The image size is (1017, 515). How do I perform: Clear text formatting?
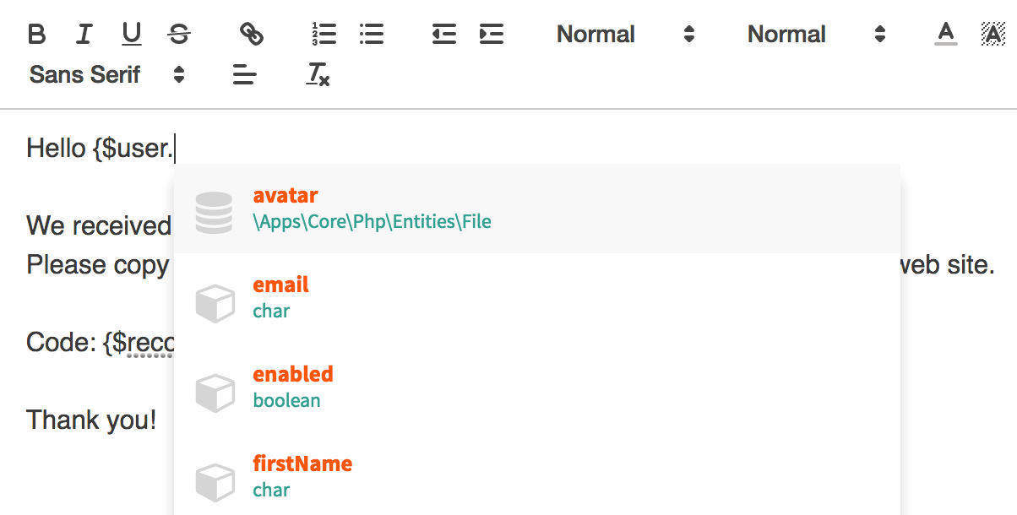pyautogui.click(x=318, y=75)
